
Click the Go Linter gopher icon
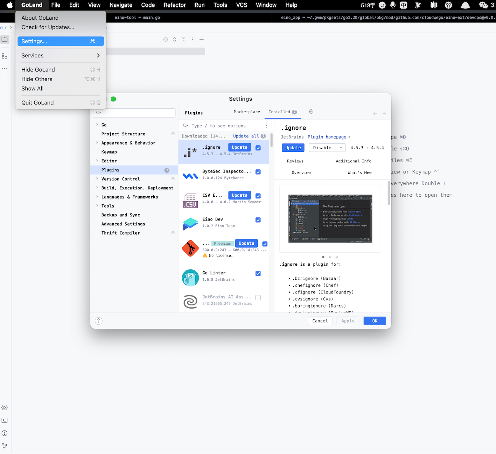coord(190,278)
